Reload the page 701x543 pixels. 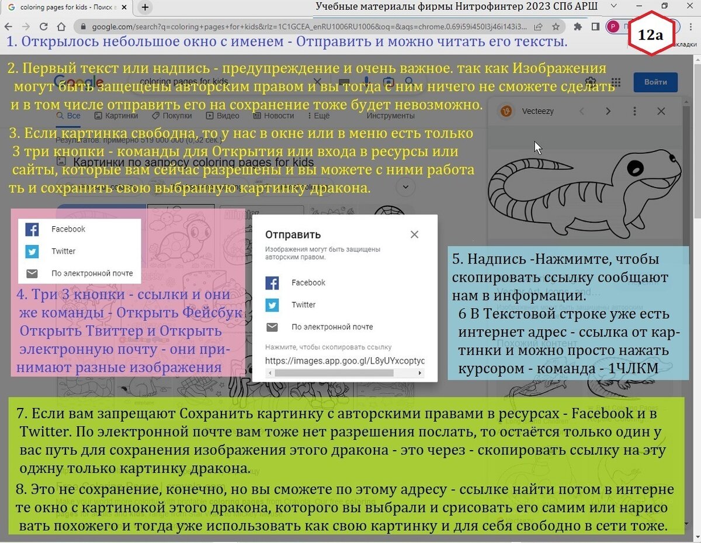43,26
